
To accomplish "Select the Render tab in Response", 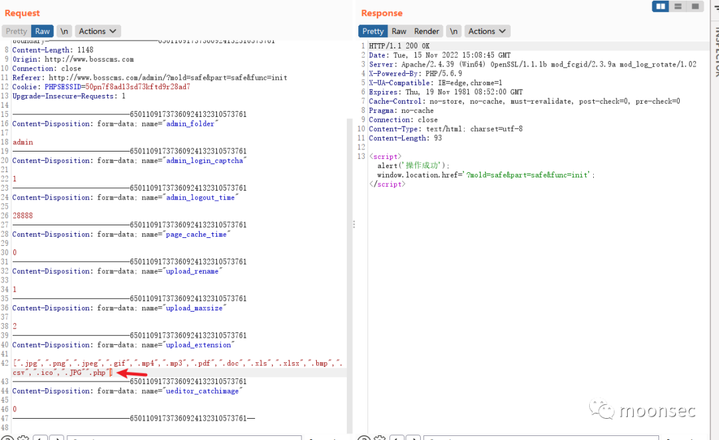I will pos(427,31).
